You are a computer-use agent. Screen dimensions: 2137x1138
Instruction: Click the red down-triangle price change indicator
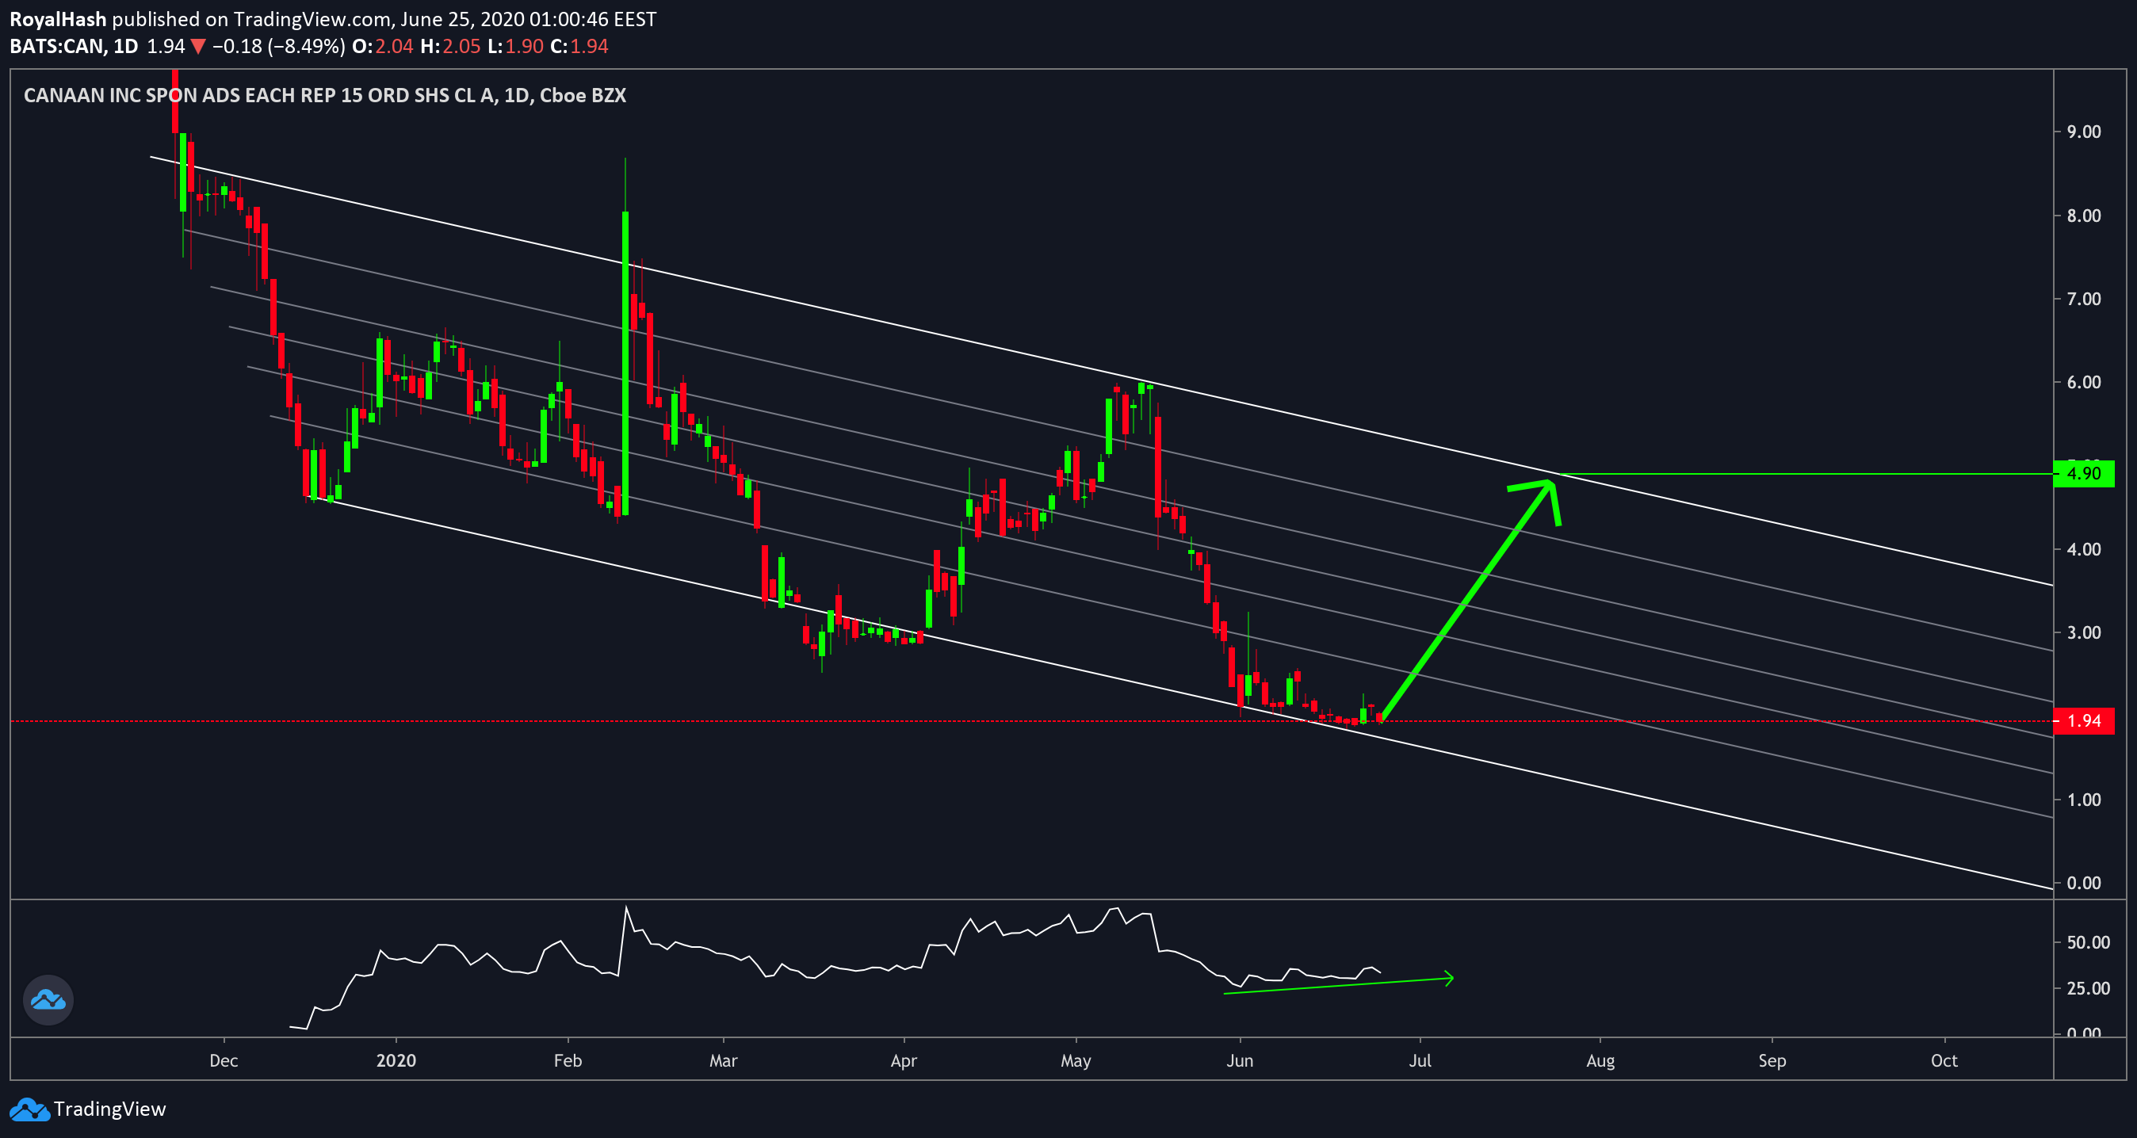pyautogui.click(x=198, y=47)
